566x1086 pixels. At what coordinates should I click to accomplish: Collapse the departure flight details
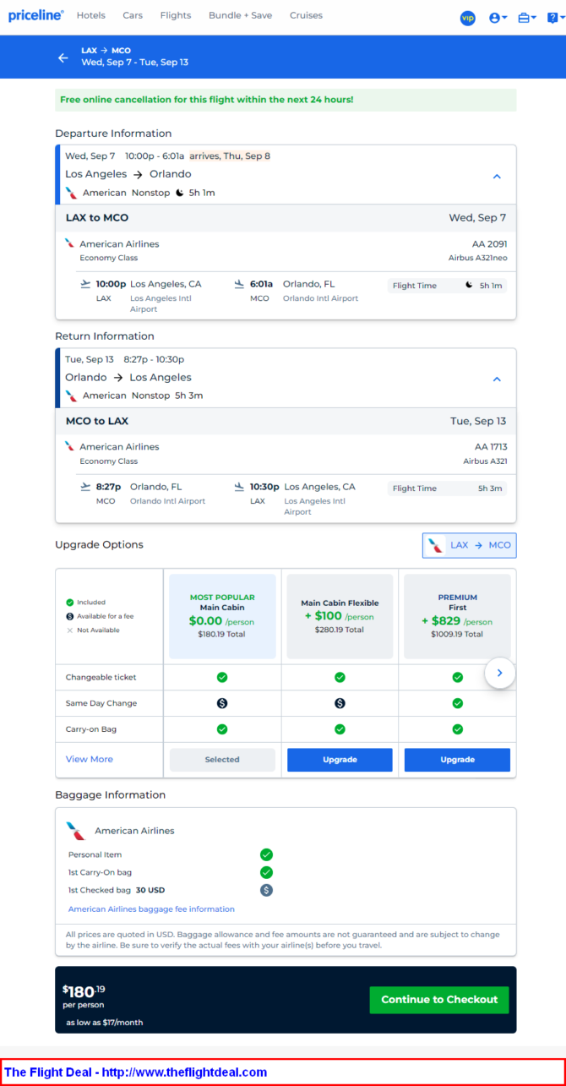click(497, 177)
